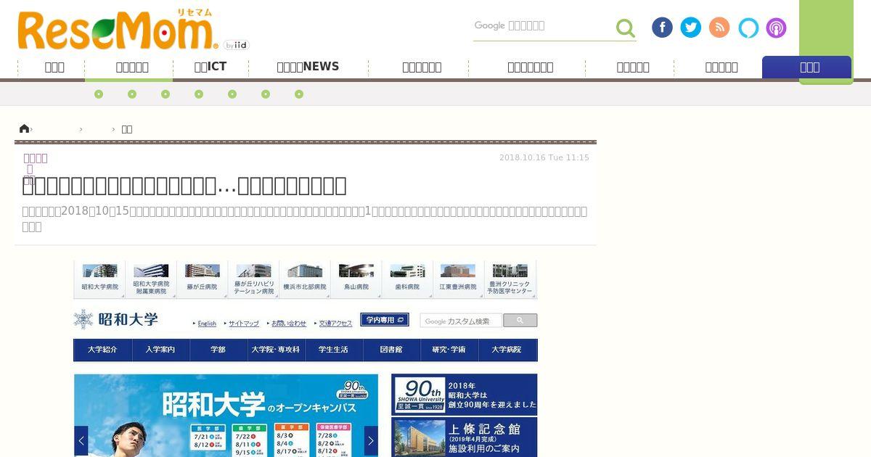Click the 'by iid' company logo
871x457 pixels.
236,45
